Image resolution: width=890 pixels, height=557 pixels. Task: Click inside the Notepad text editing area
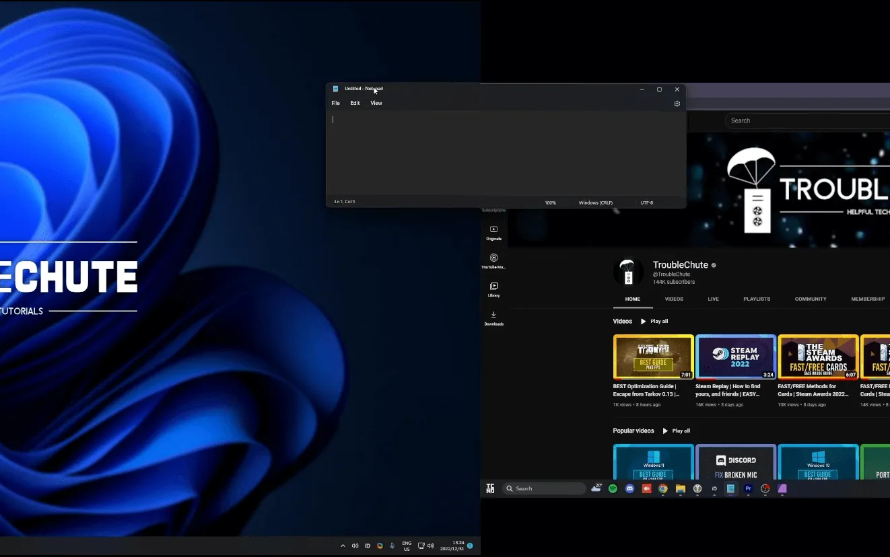tap(506, 153)
